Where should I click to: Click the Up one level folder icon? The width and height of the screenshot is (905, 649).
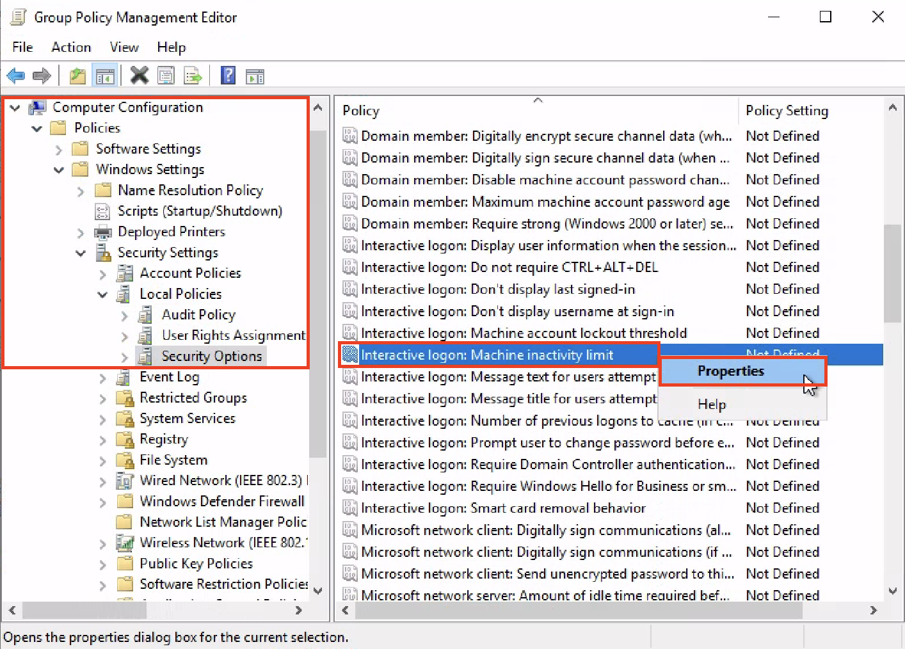coord(77,76)
